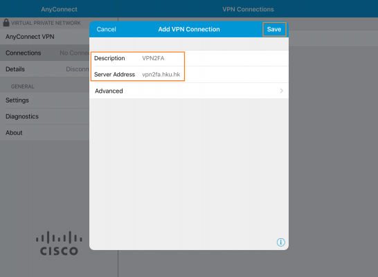Open the About sidebar entry
The height and width of the screenshot is (277, 378).
[x=45, y=132]
